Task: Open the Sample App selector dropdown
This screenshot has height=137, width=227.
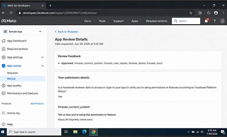Action: coord(23,32)
